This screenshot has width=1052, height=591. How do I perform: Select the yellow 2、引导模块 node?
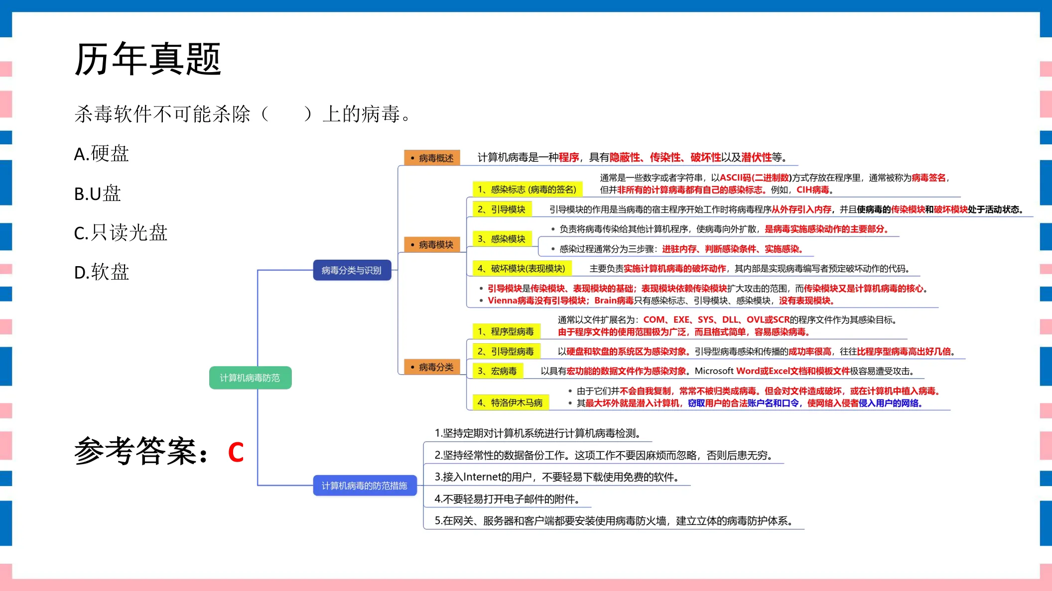click(502, 209)
